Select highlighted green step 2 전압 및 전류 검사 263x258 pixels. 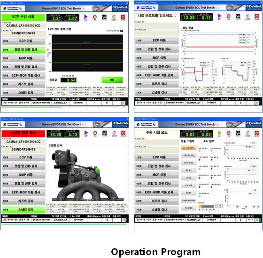point(23,49)
